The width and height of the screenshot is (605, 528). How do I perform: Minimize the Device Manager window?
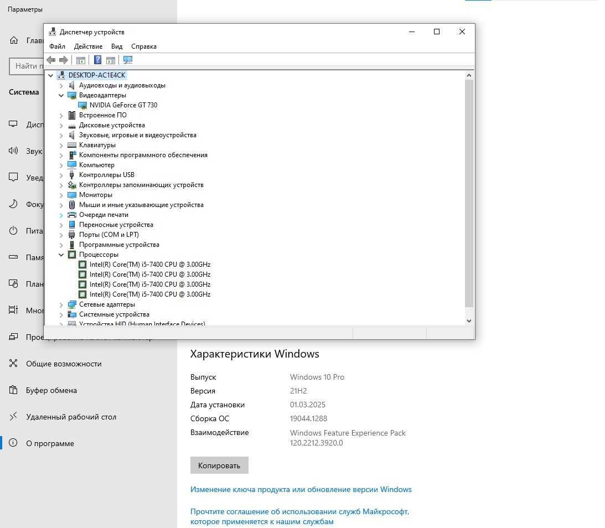point(412,32)
